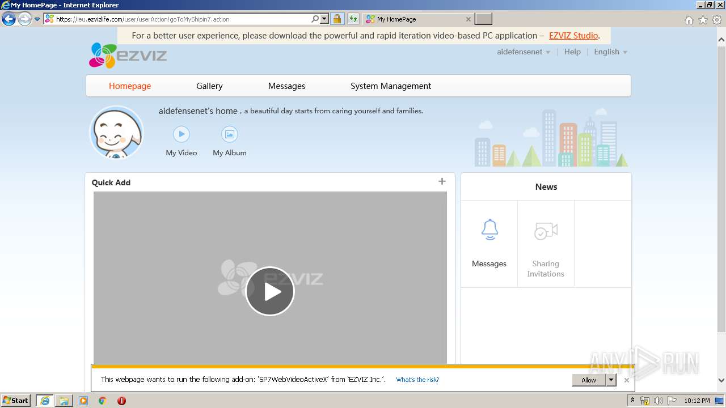
Task: Click taskbar clock 10:12 PM
Action: pyautogui.click(x=697, y=401)
